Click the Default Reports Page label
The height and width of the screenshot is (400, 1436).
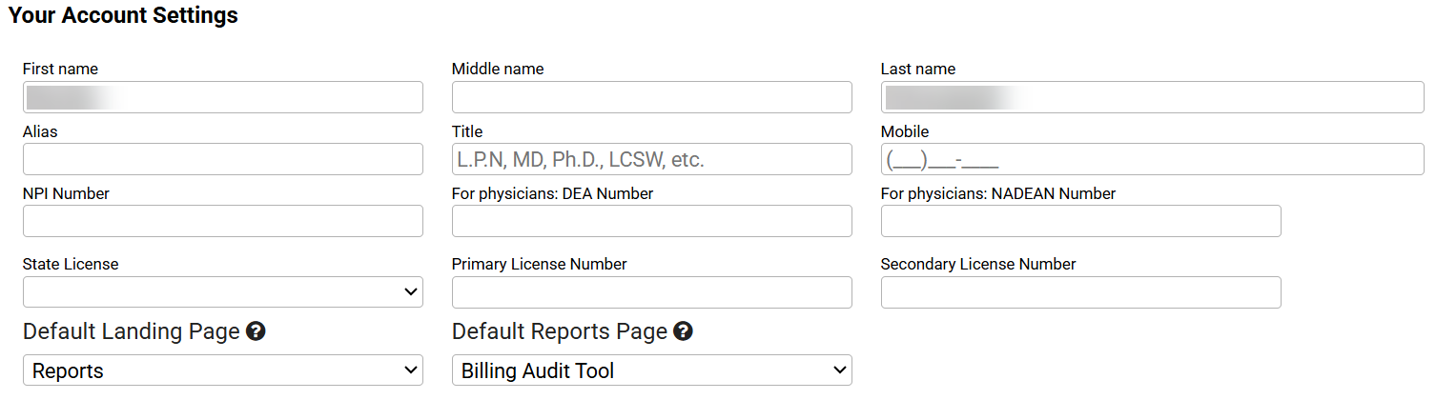(560, 331)
